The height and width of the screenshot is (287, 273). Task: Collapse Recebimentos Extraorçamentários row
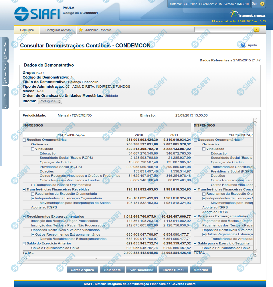click(24, 217)
